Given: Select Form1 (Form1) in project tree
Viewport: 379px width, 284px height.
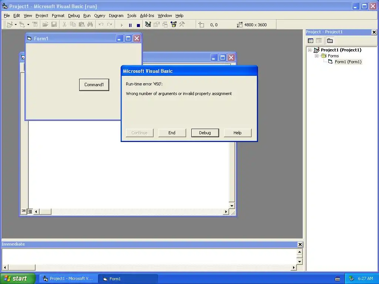Looking at the screenshot, I should [348, 62].
